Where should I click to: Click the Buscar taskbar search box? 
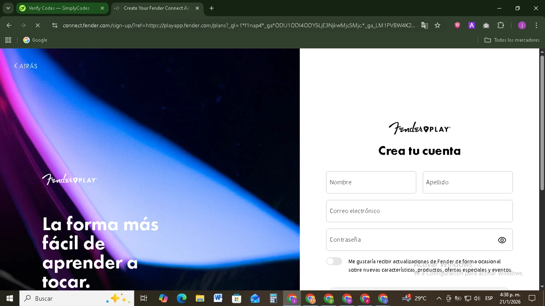(x=77, y=298)
